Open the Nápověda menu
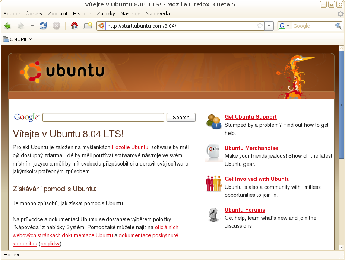Viewport: 345px width, 260px height. 158,14
